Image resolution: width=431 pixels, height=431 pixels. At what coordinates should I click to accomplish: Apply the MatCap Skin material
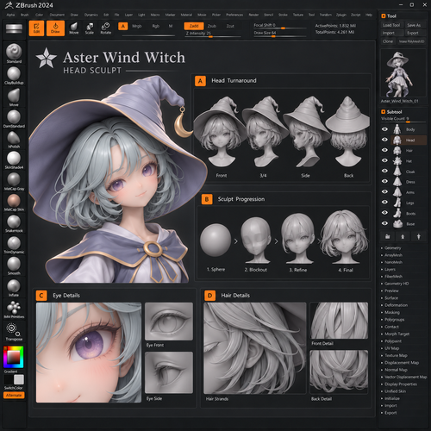(x=14, y=203)
